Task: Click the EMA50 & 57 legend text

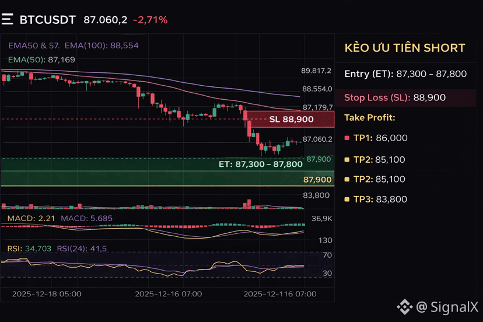Action: pyautogui.click(x=34, y=45)
